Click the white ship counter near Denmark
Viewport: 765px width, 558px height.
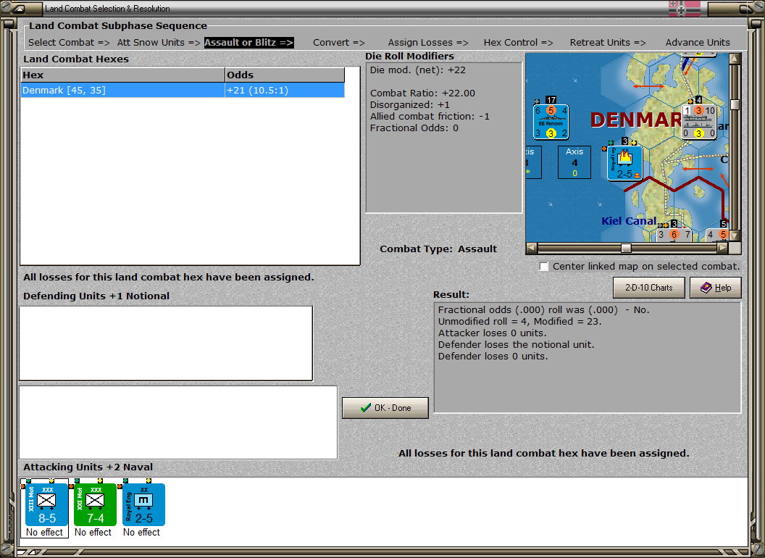coord(698,122)
